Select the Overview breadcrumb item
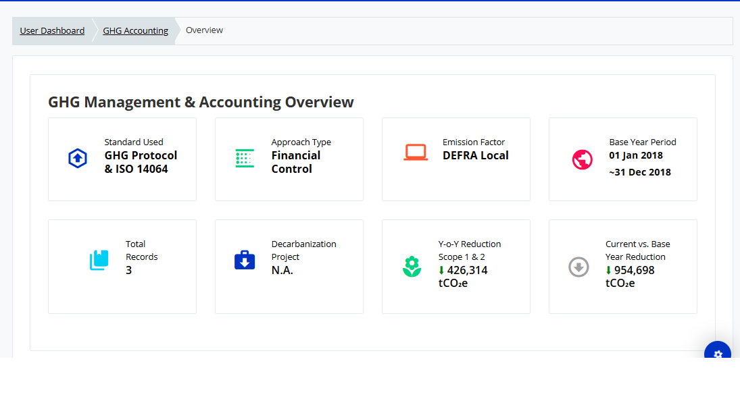 pos(204,30)
